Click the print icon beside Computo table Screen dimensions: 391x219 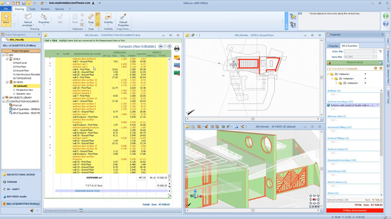(177, 48)
